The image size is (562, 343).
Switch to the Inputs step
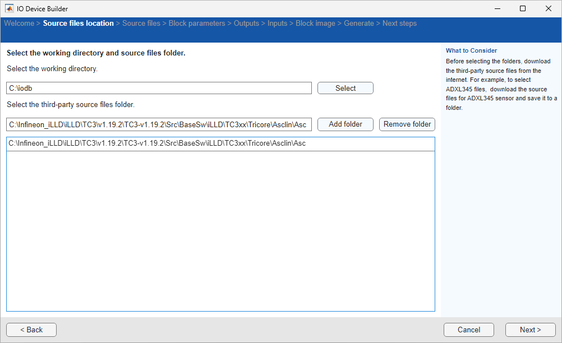click(277, 24)
